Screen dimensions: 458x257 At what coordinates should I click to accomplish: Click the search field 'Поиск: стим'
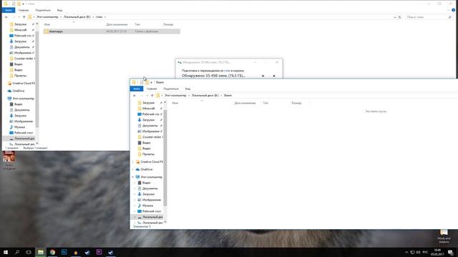[x=428, y=17]
